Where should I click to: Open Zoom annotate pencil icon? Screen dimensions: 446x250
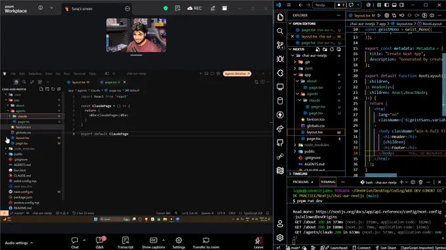[x=213, y=9]
